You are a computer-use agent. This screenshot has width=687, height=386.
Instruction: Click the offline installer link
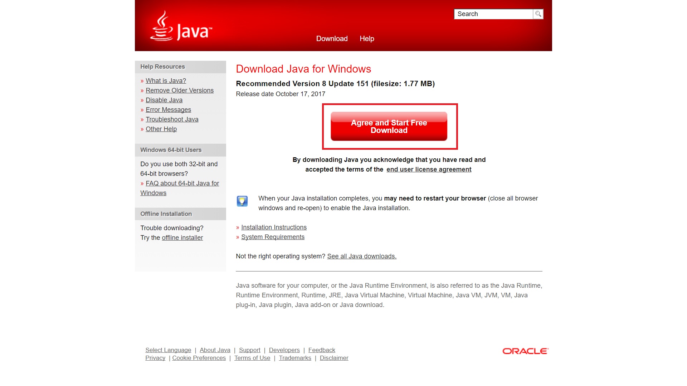182,238
